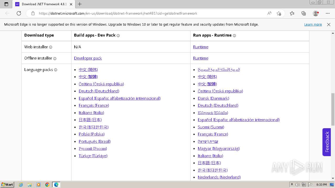Screen dimensions: 335x188
Task: Click the site lock info icon
Action: pos(33,13)
